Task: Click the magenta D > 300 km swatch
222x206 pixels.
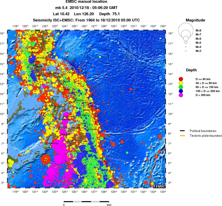Action: click(x=181, y=95)
